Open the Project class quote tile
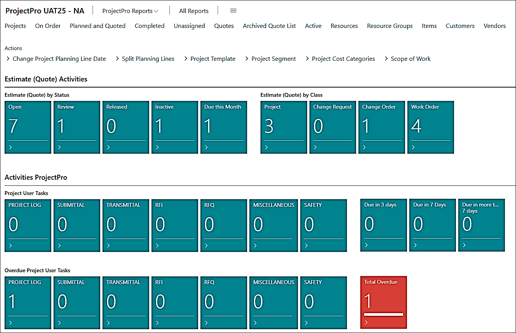 [x=284, y=127]
